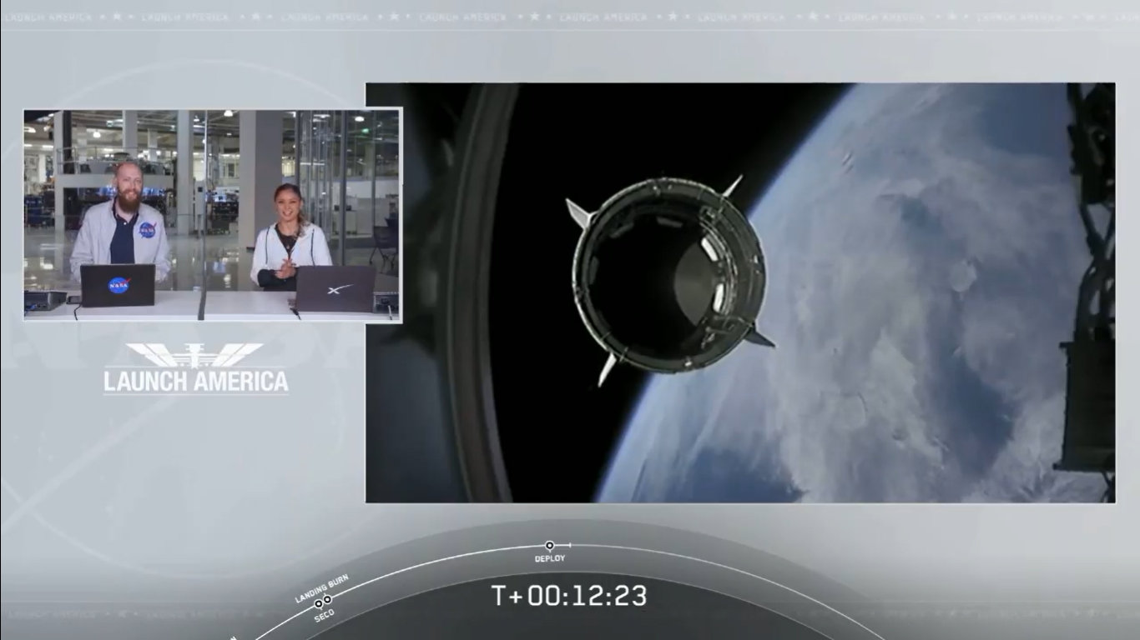The height and width of the screenshot is (640, 1140).
Task: Click the T+00:12:23 mission clock
Action: click(568, 596)
